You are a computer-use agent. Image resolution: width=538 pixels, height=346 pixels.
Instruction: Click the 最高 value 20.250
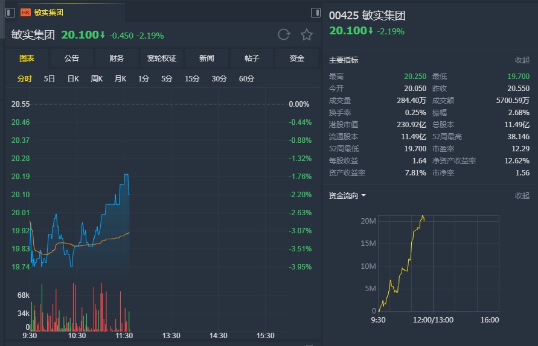tap(415, 77)
